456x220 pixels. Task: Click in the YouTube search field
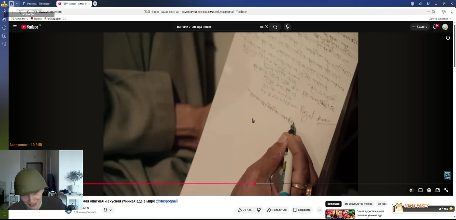tap(217, 27)
